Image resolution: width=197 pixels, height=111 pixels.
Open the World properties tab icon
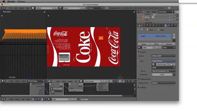tap(150, 26)
